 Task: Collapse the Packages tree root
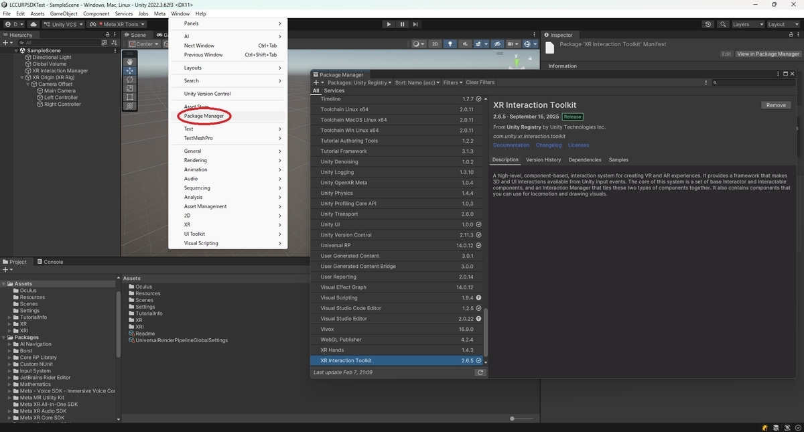(4, 338)
